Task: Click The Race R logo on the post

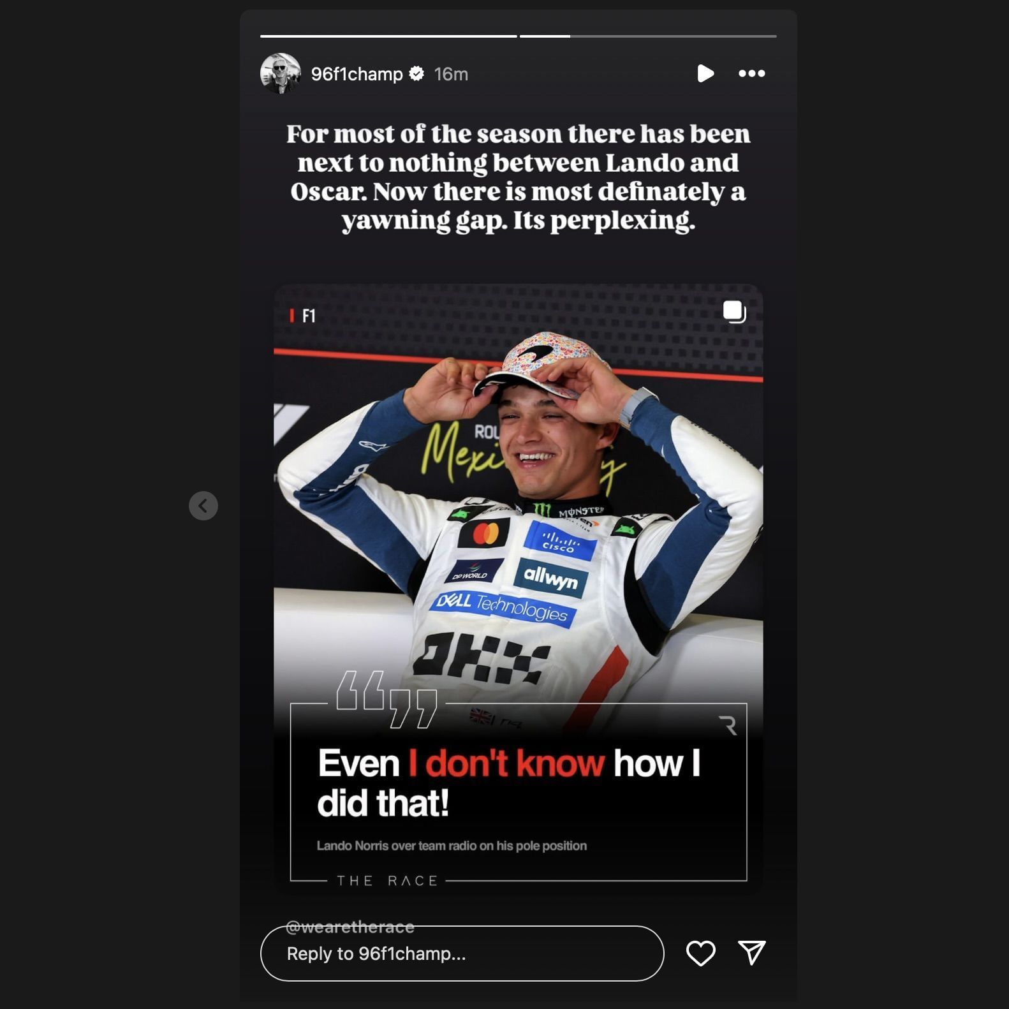Action: click(728, 725)
